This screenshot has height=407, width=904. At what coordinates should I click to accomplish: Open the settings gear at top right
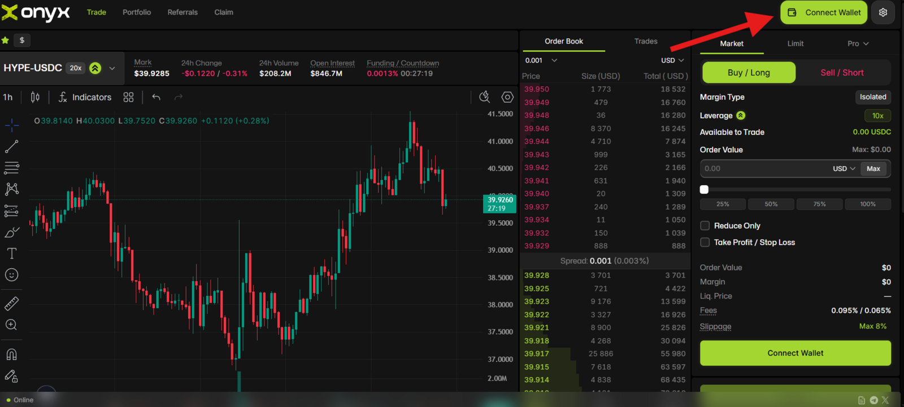[883, 12]
